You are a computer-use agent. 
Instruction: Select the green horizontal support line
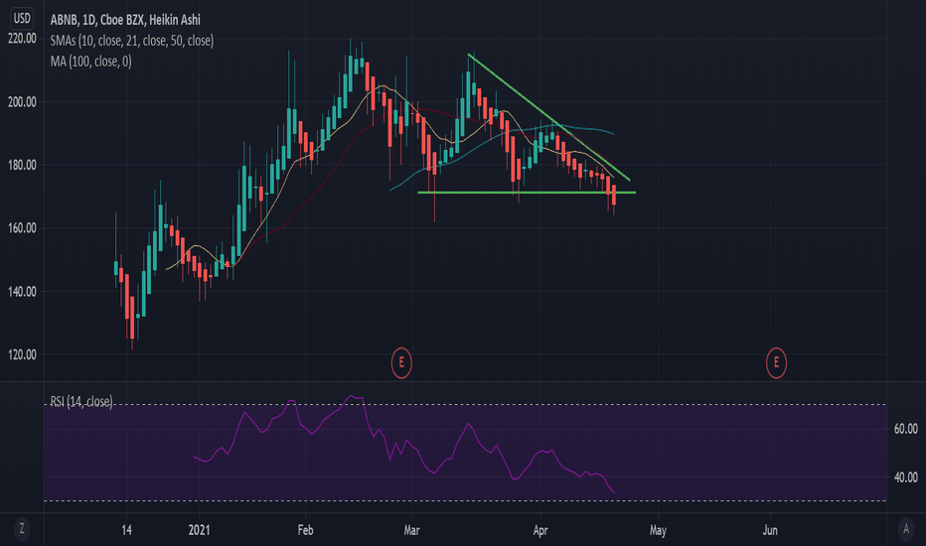coord(526,193)
